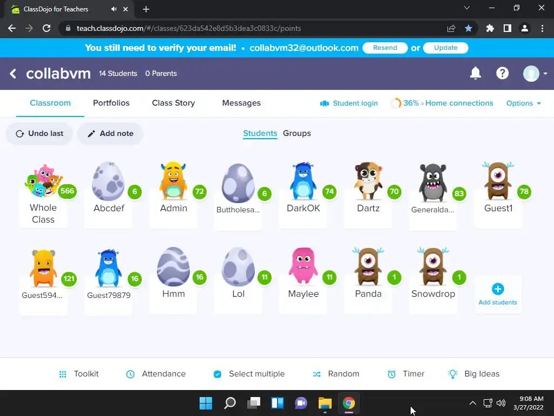The image size is (554, 416).
Task: Open the Toolkit grid icon
Action: pyautogui.click(x=63, y=374)
